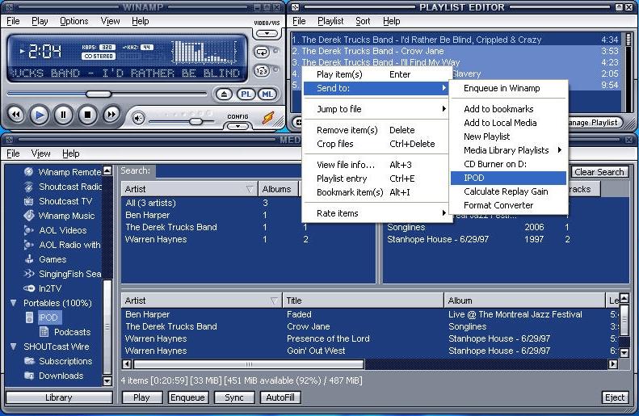Screen dimensions: 639x416
Task: Open the Sort menu in Playlist Editor
Action: (363, 21)
